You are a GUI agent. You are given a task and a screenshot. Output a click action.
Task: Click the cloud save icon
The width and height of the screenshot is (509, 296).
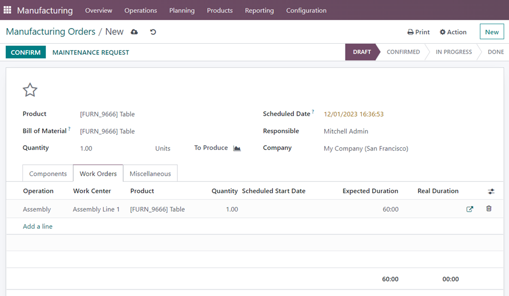tap(134, 32)
